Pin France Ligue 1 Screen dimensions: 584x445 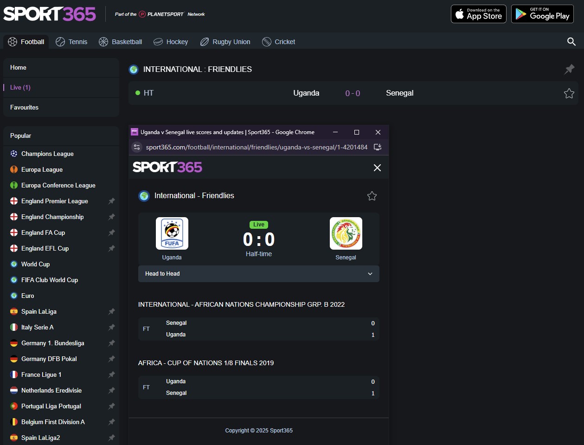[111, 374]
